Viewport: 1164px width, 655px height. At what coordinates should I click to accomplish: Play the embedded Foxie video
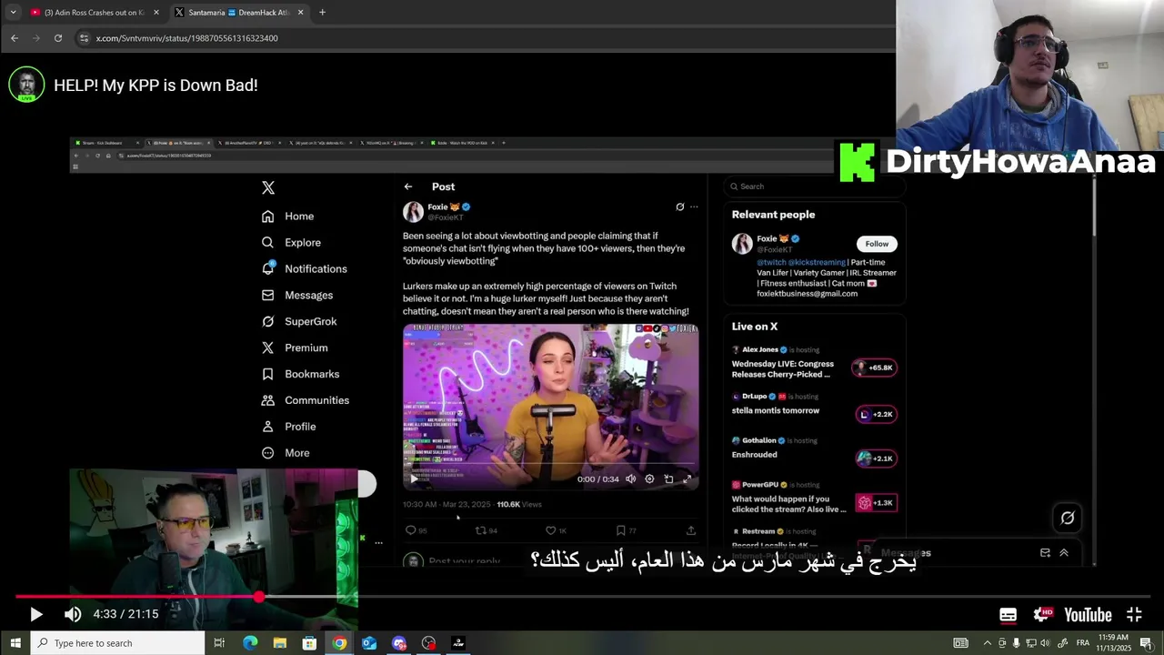pyautogui.click(x=414, y=479)
